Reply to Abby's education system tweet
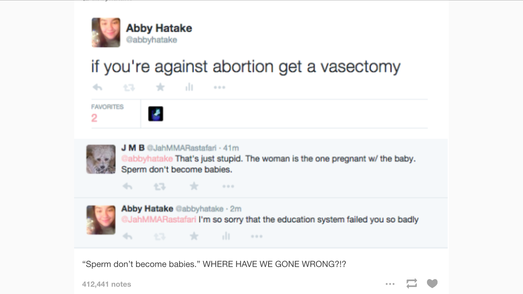Image resolution: width=523 pixels, height=294 pixels. tap(127, 236)
